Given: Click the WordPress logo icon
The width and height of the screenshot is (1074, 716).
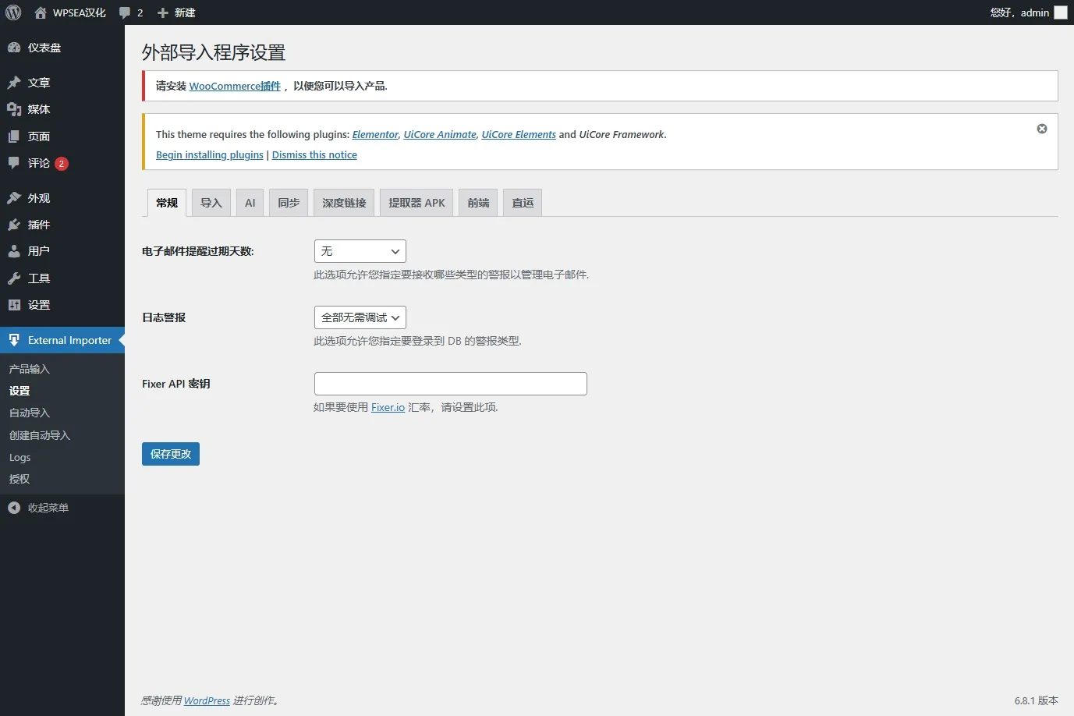Looking at the screenshot, I should 13,12.
